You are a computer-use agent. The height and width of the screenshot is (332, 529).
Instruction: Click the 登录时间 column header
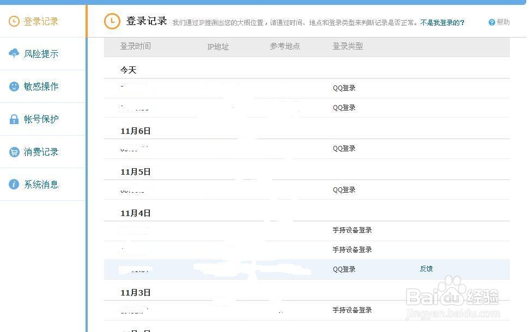tap(135, 47)
